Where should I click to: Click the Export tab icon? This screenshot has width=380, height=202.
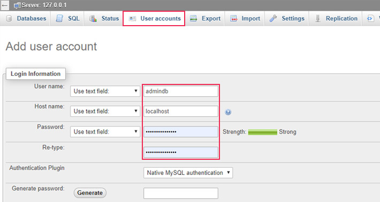(193, 18)
